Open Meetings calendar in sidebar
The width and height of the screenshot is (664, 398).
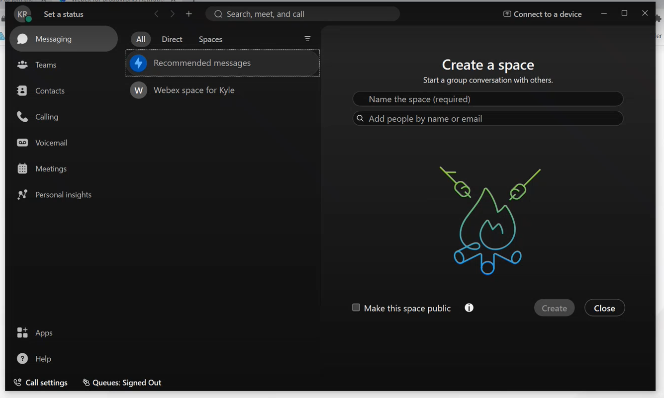50,169
